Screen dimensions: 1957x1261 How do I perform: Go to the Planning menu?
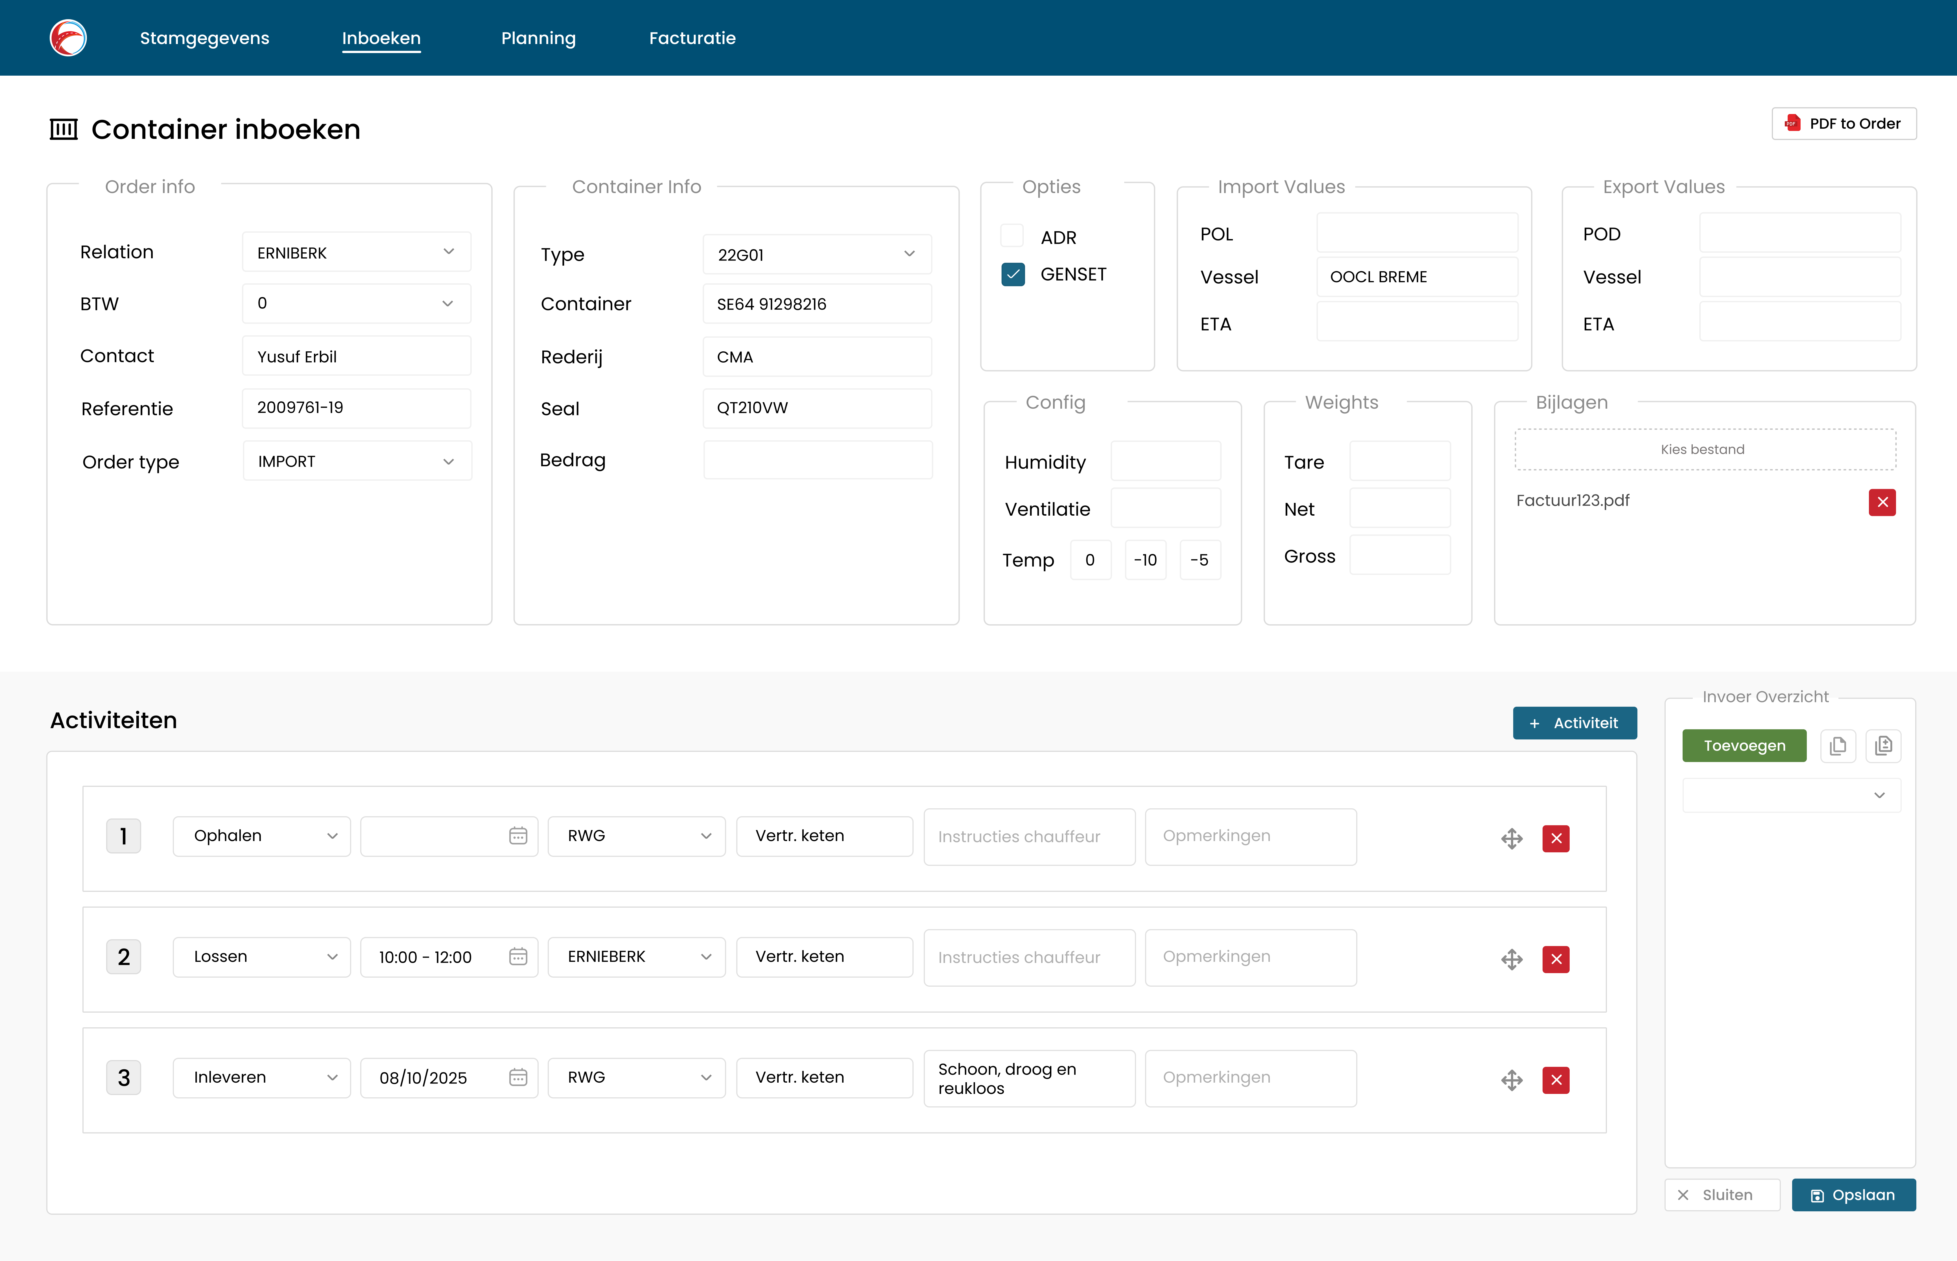click(538, 38)
